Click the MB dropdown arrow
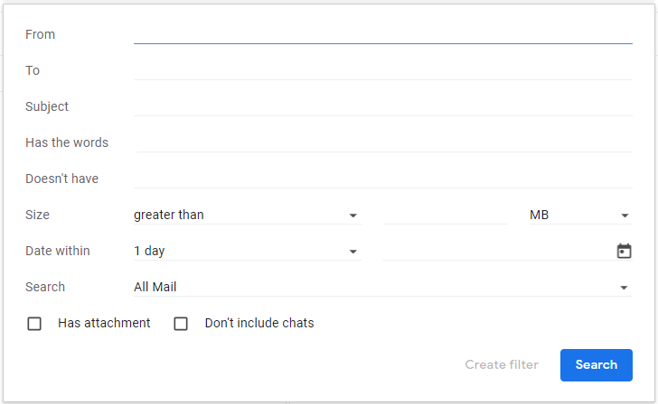Image resolution: width=658 pixels, height=404 pixels. click(625, 216)
